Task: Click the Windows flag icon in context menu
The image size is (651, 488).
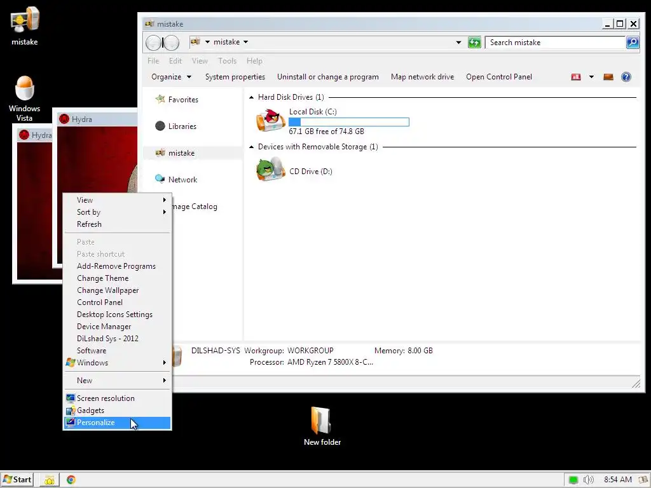Action: coord(71,362)
